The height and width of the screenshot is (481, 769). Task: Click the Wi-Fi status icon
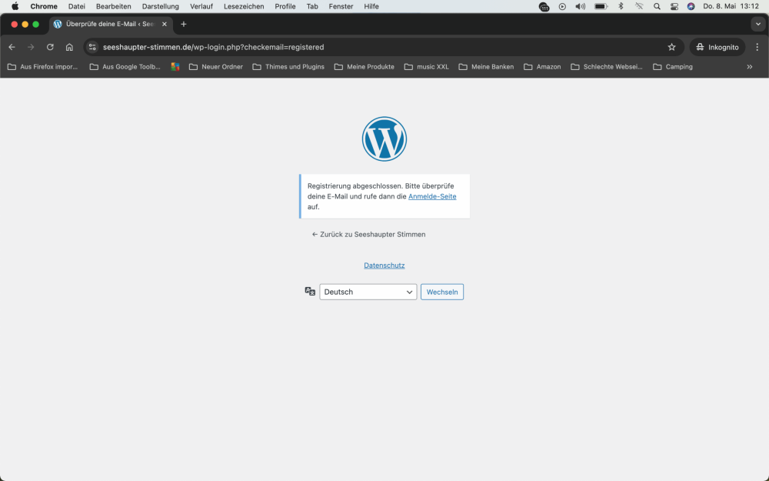click(639, 6)
